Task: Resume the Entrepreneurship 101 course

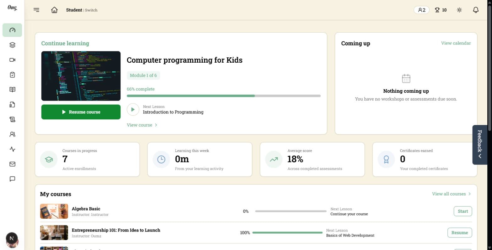Action: (x=460, y=233)
